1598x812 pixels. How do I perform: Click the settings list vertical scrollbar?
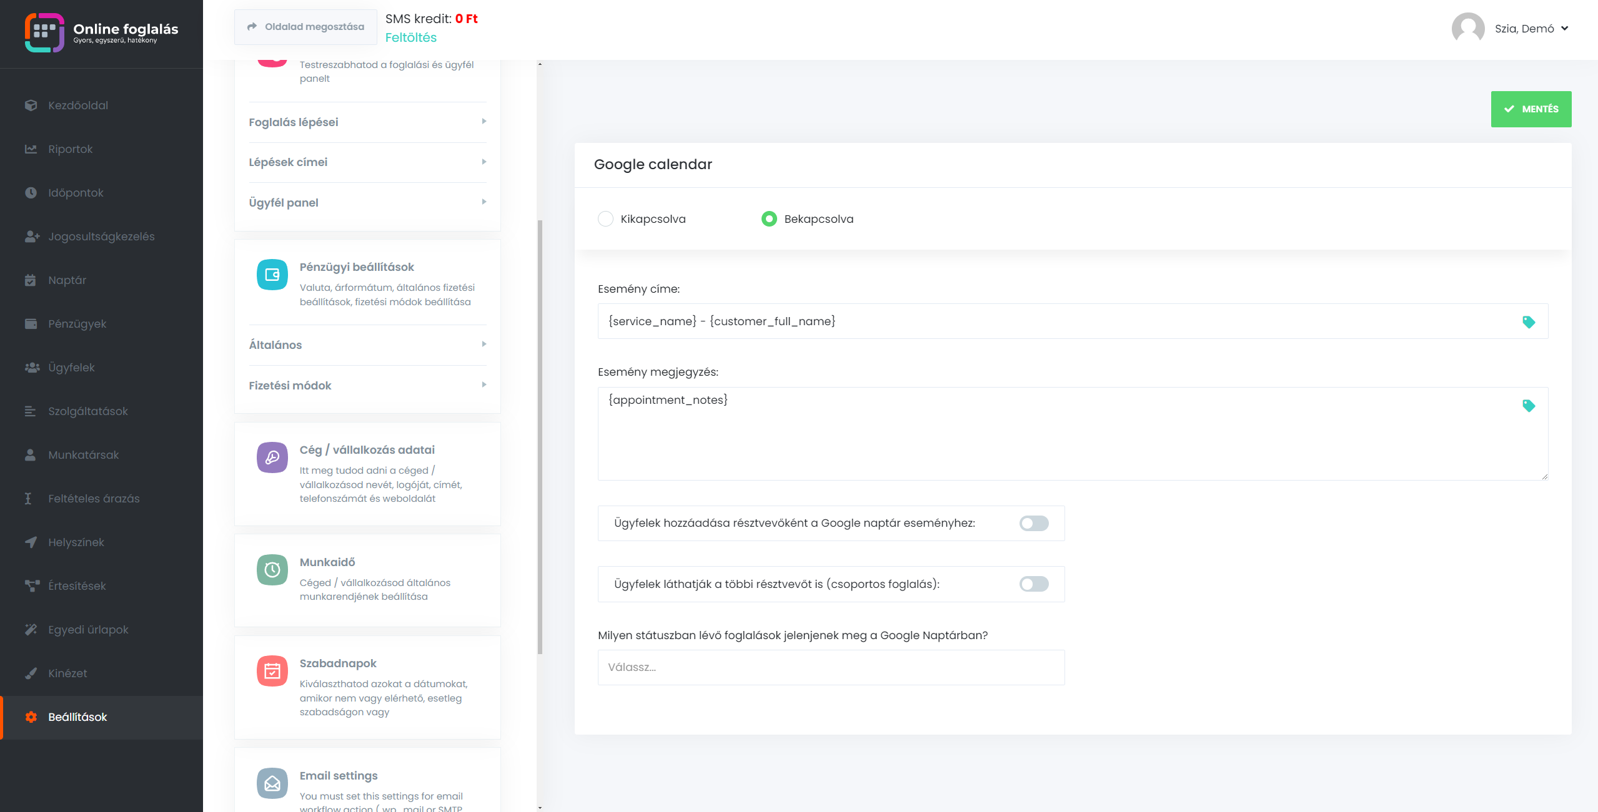coord(540,437)
